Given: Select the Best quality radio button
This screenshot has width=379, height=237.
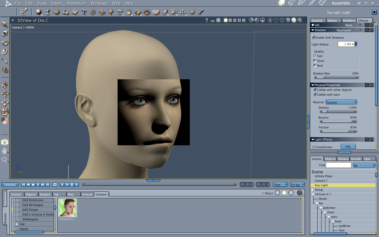Looking at the screenshot, I should (315, 65).
